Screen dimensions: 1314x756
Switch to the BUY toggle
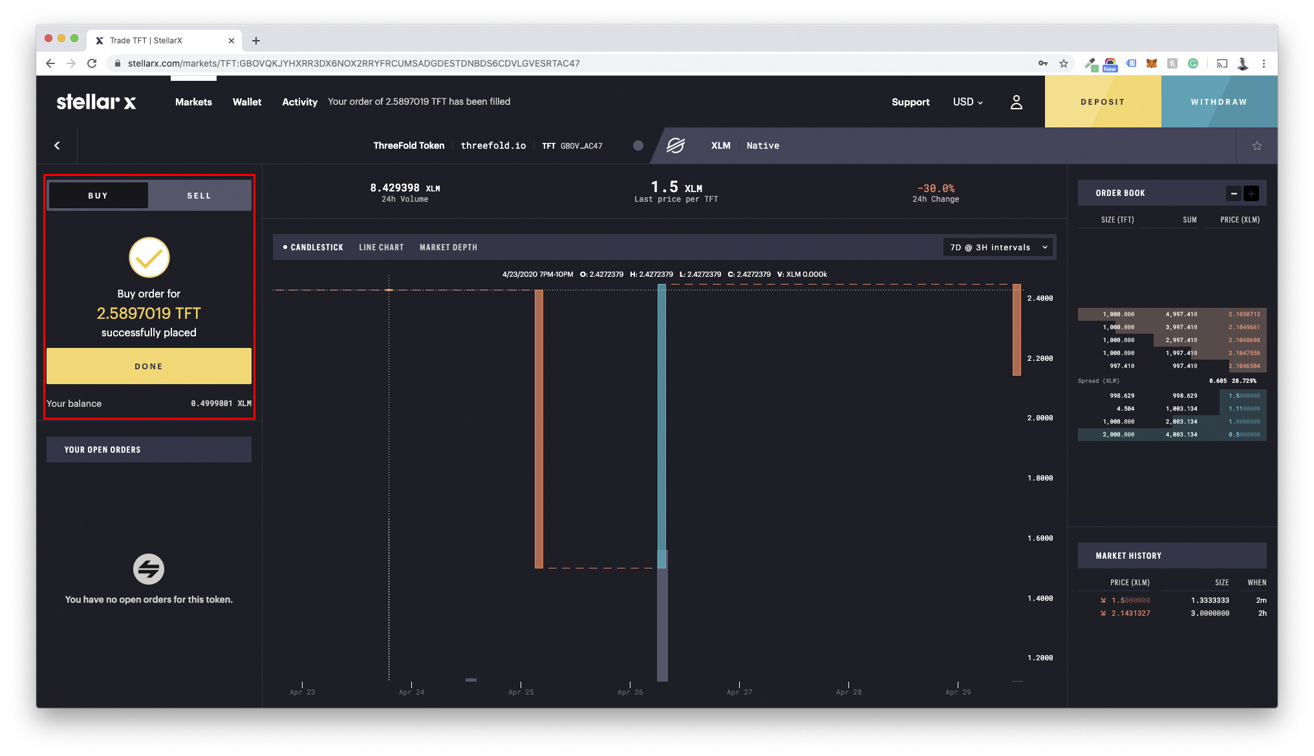pyautogui.click(x=98, y=195)
